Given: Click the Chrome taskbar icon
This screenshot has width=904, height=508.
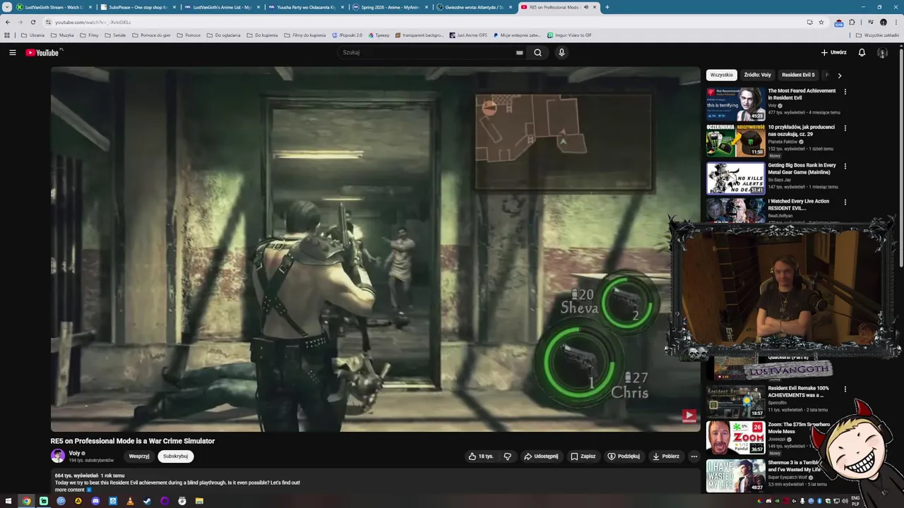Looking at the screenshot, I should coord(26,501).
